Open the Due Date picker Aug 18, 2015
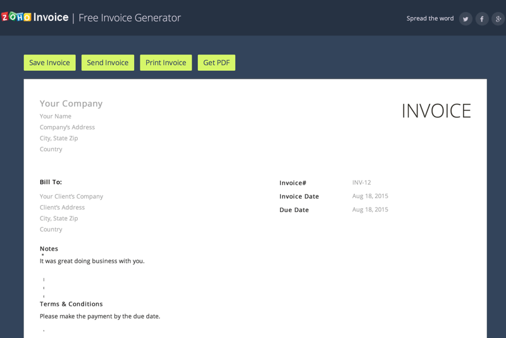Viewport: 506px width, 338px height. click(x=370, y=210)
